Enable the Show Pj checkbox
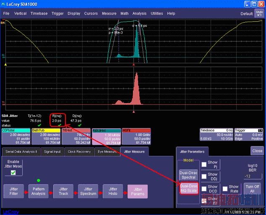The image size is (266, 215). pos(204,164)
